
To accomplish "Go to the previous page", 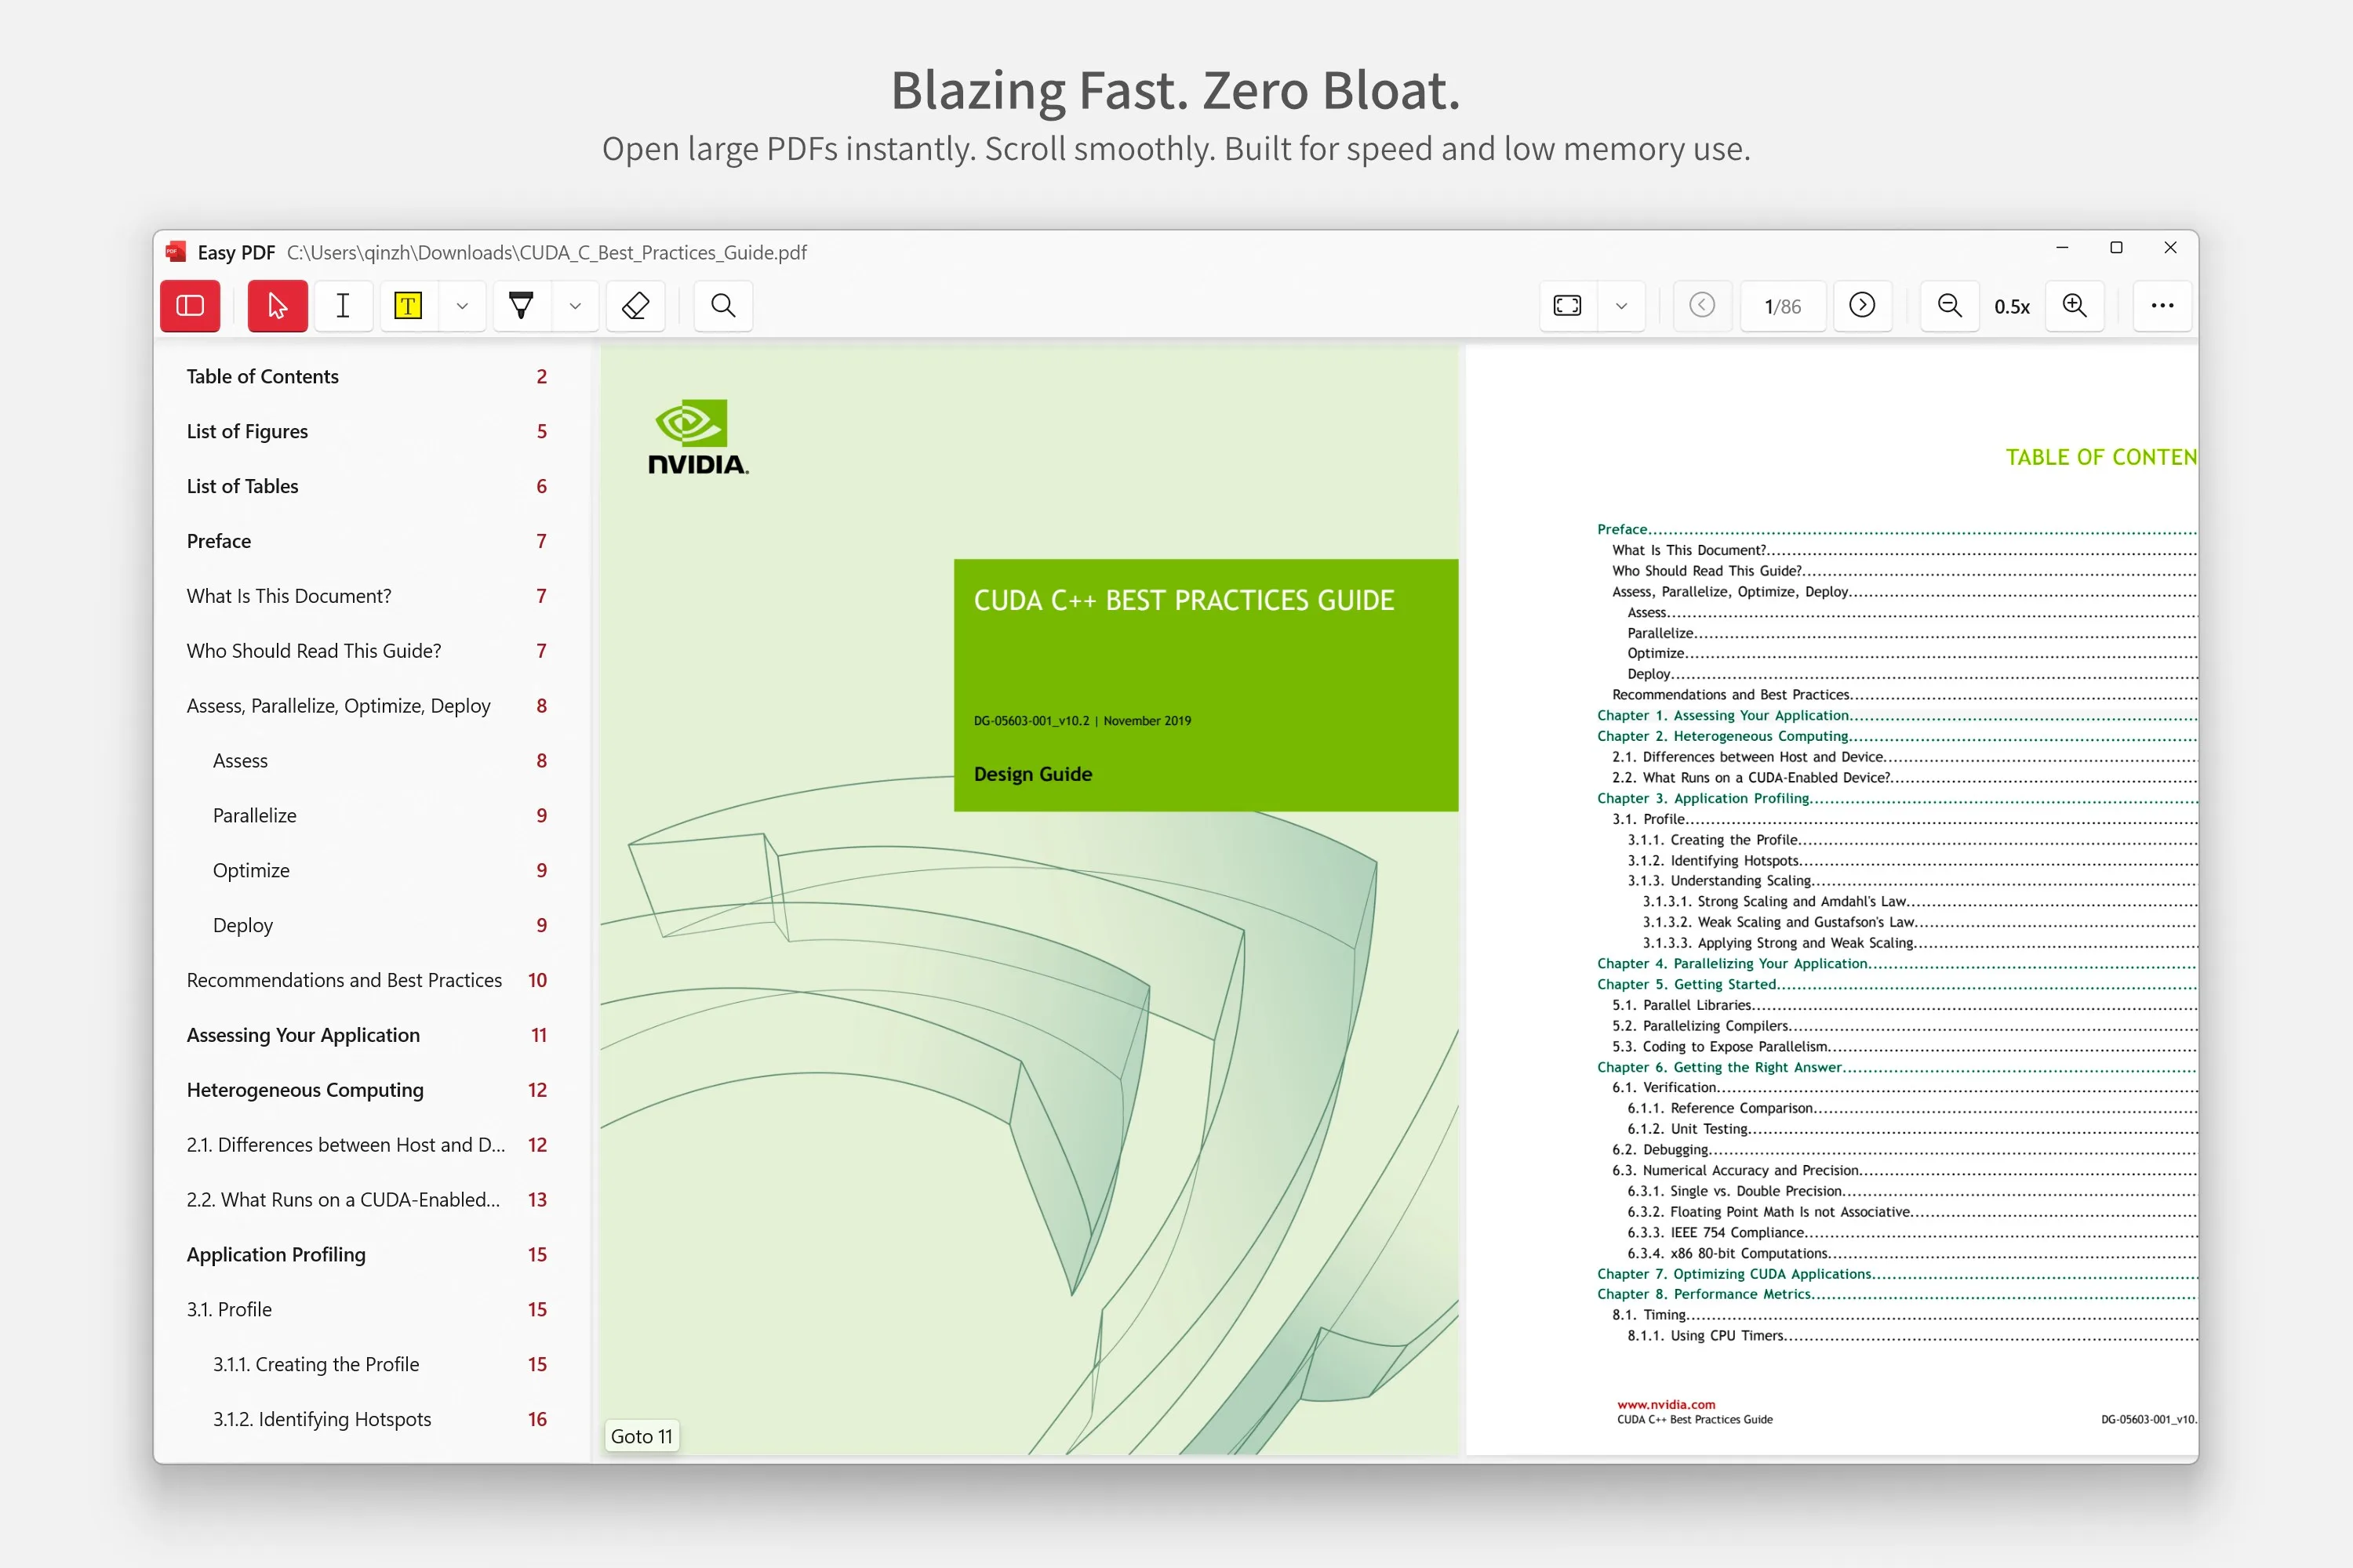I will pos(1703,306).
